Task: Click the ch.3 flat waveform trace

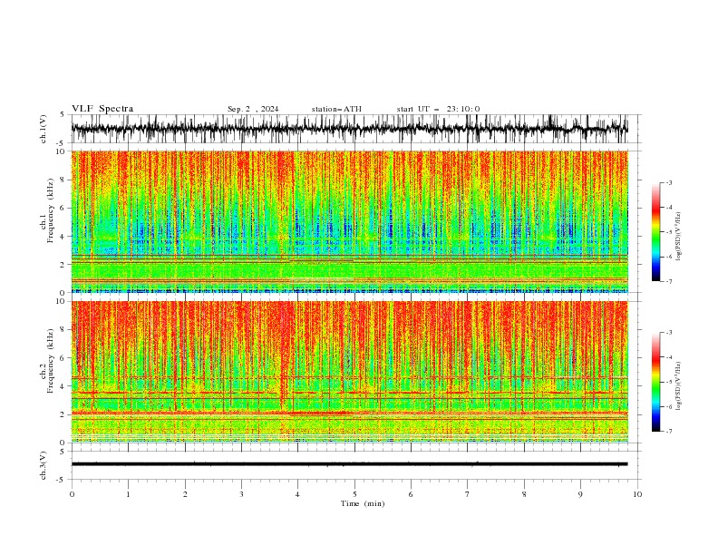Action: (349, 464)
